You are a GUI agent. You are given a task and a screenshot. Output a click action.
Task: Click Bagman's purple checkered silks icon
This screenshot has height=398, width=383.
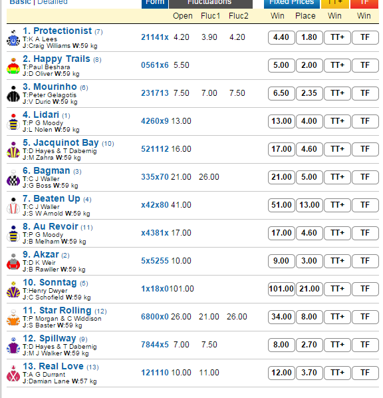click(13, 178)
